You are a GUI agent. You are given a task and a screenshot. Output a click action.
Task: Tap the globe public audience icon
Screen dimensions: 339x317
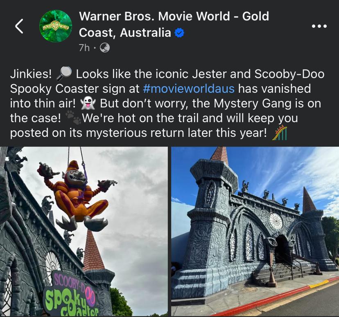(105, 48)
